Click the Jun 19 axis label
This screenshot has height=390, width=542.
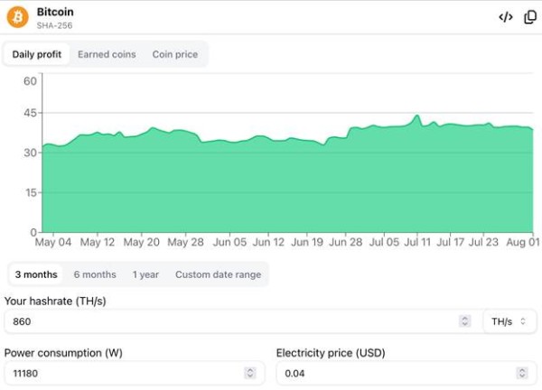[x=307, y=242]
